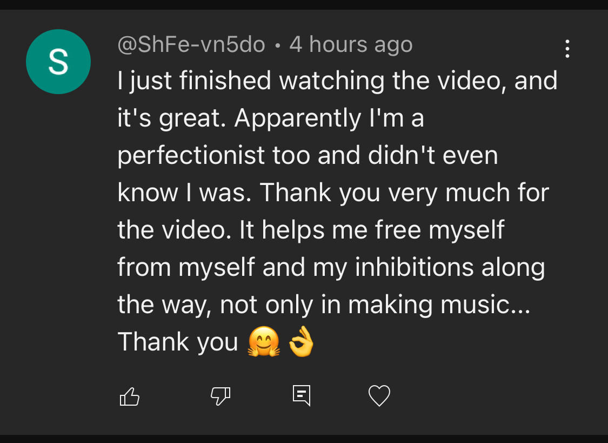Open the three-dot comment options menu
The height and width of the screenshot is (443, 608).
click(567, 49)
